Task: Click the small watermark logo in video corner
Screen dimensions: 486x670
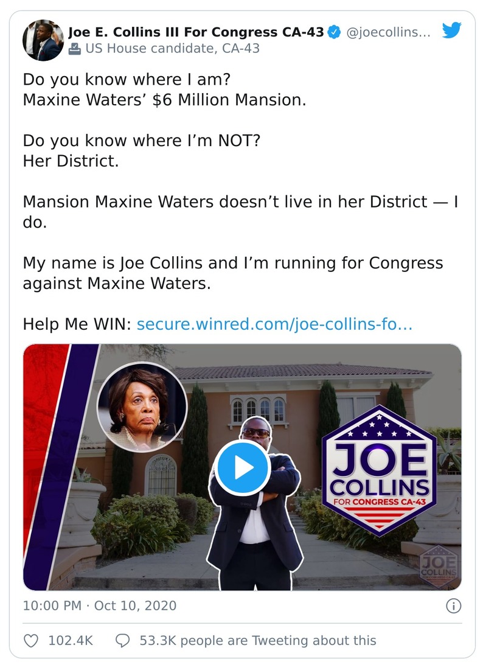Action: 438,566
